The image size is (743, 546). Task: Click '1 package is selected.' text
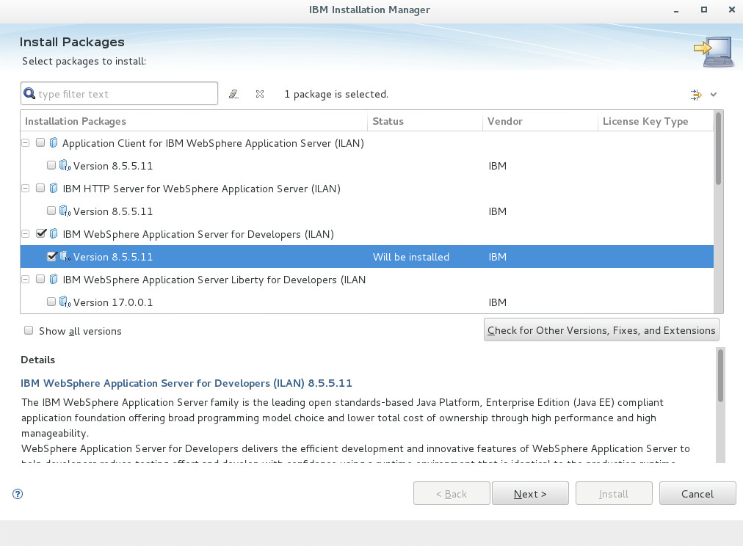coord(336,94)
